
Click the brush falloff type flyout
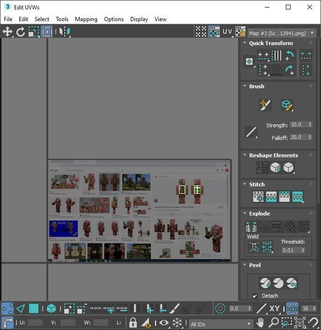[251, 132]
